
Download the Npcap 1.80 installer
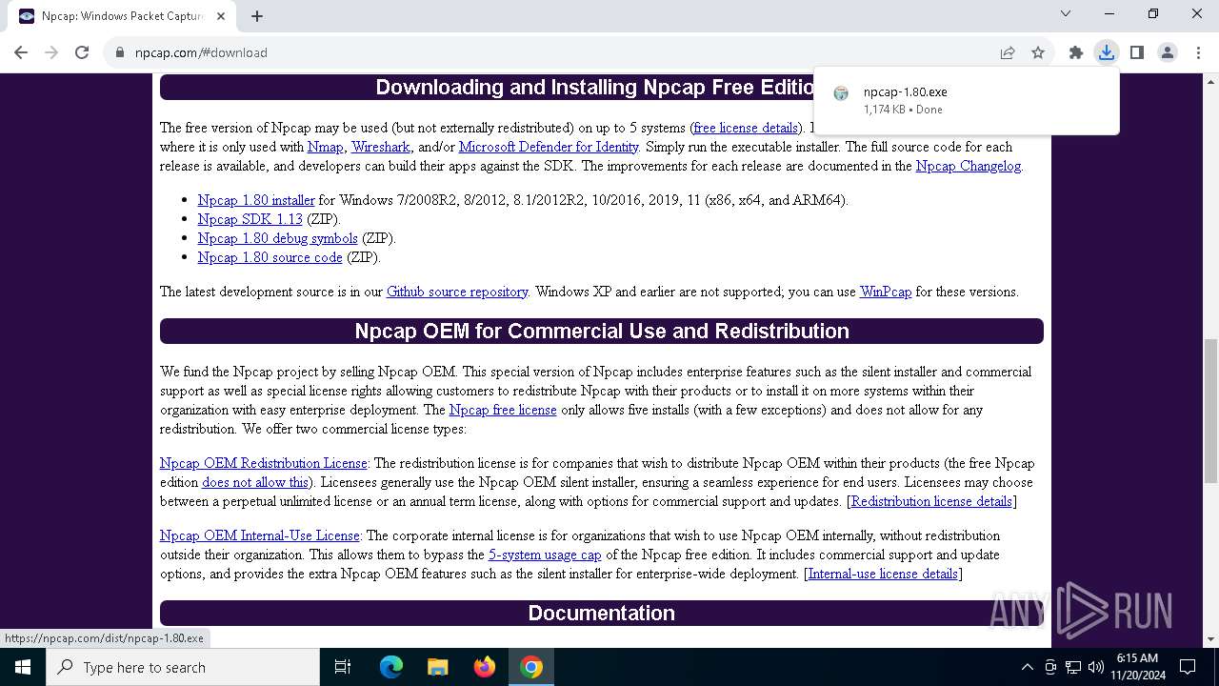(256, 200)
